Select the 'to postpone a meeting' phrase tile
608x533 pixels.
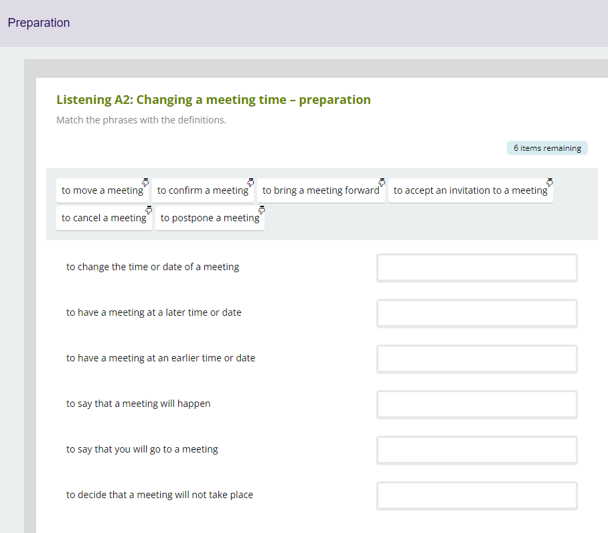point(210,218)
